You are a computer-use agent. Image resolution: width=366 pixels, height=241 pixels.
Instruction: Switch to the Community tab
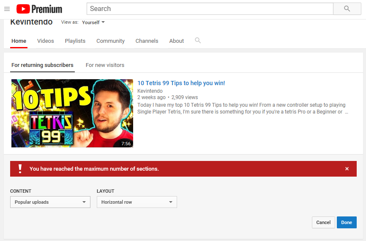click(x=110, y=41)
